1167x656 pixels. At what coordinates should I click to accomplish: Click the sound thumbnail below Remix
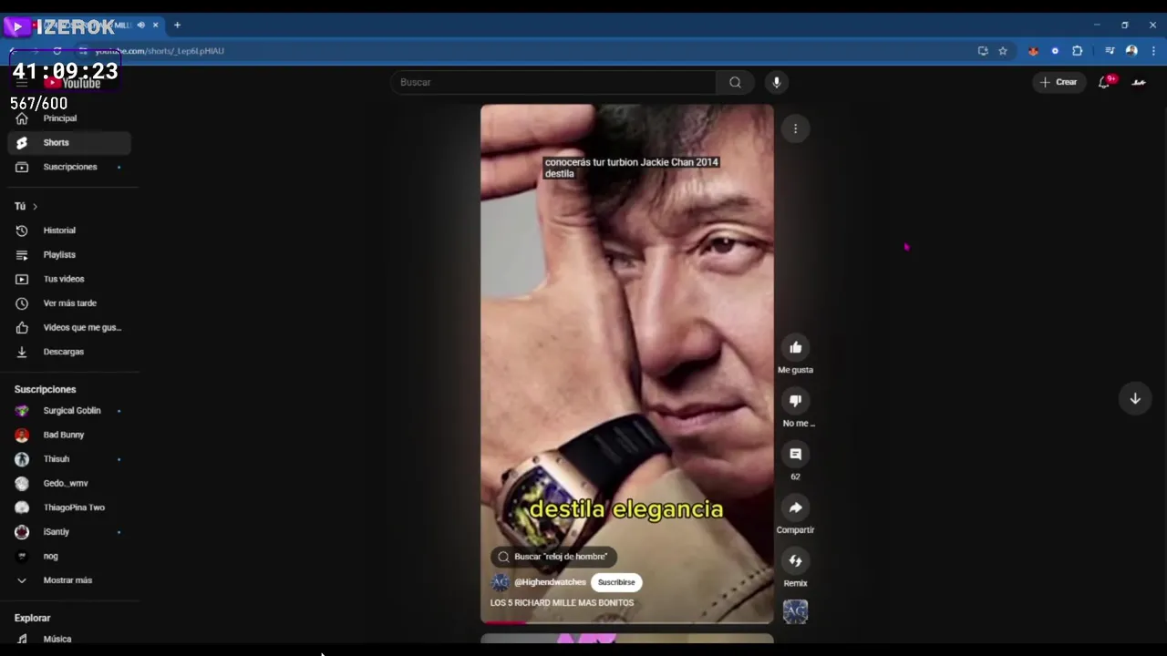pyautogui.click(x=795, y=611)
